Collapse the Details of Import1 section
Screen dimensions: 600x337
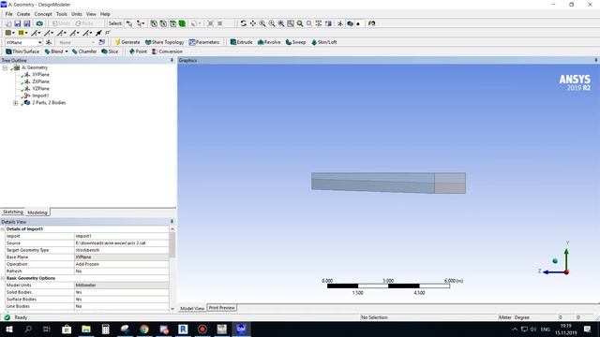pyautogui.click(x=3, y=228)
